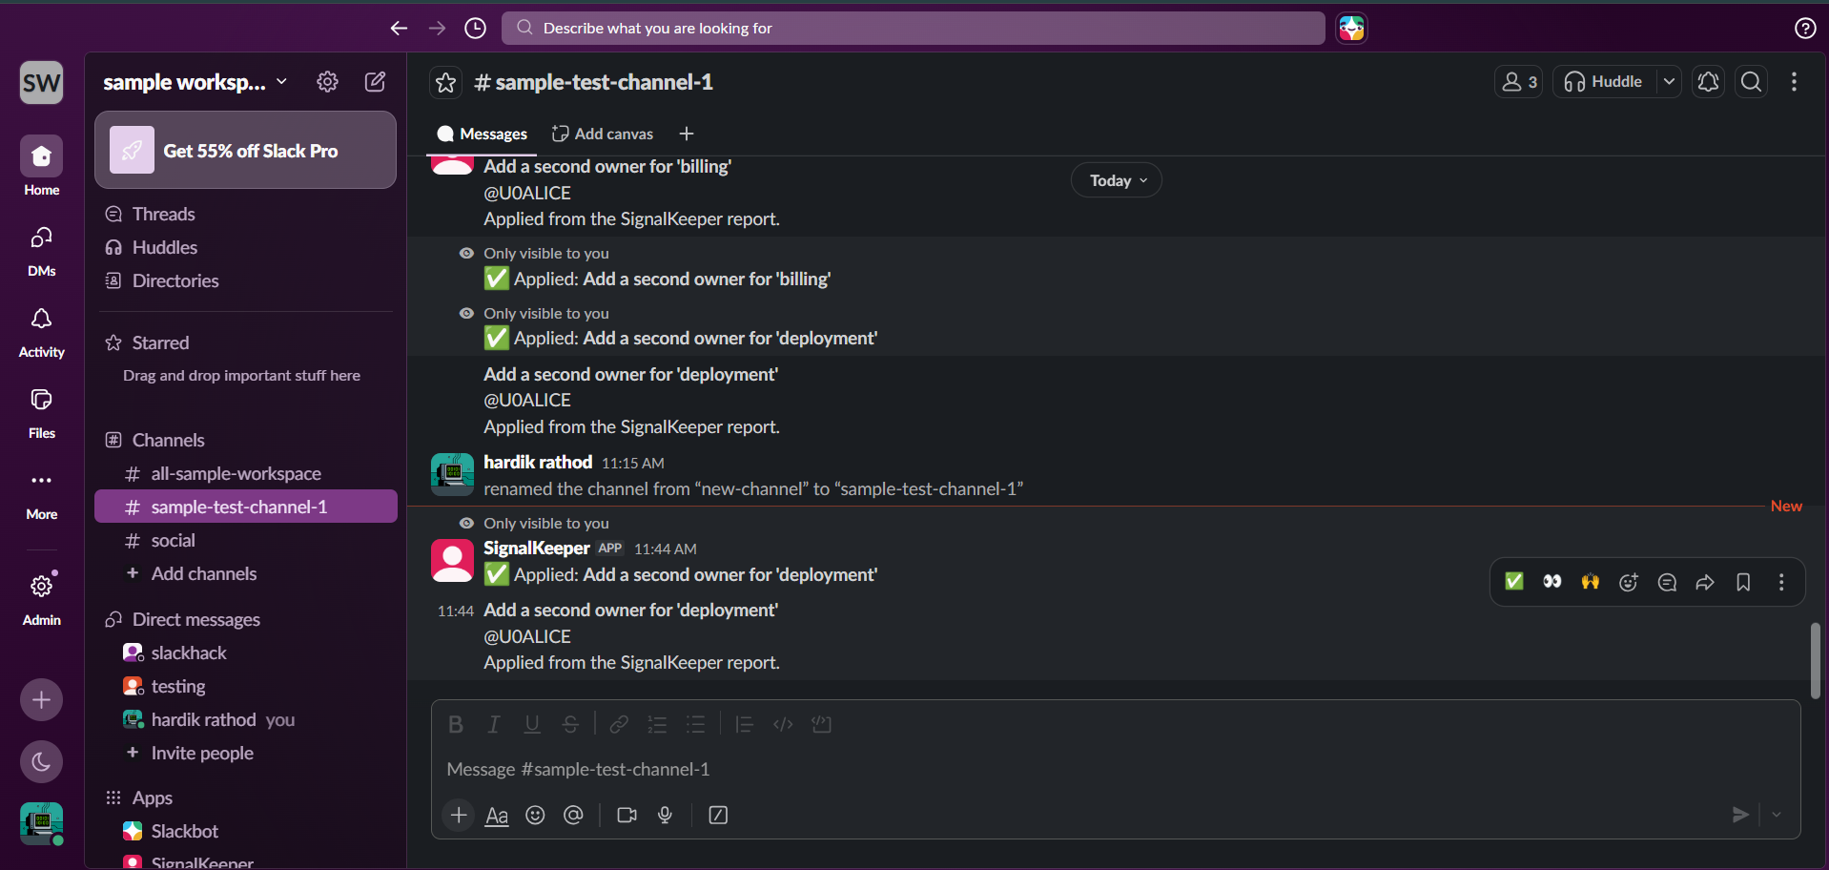Expand the sample workspace name menu

[195, 82]
